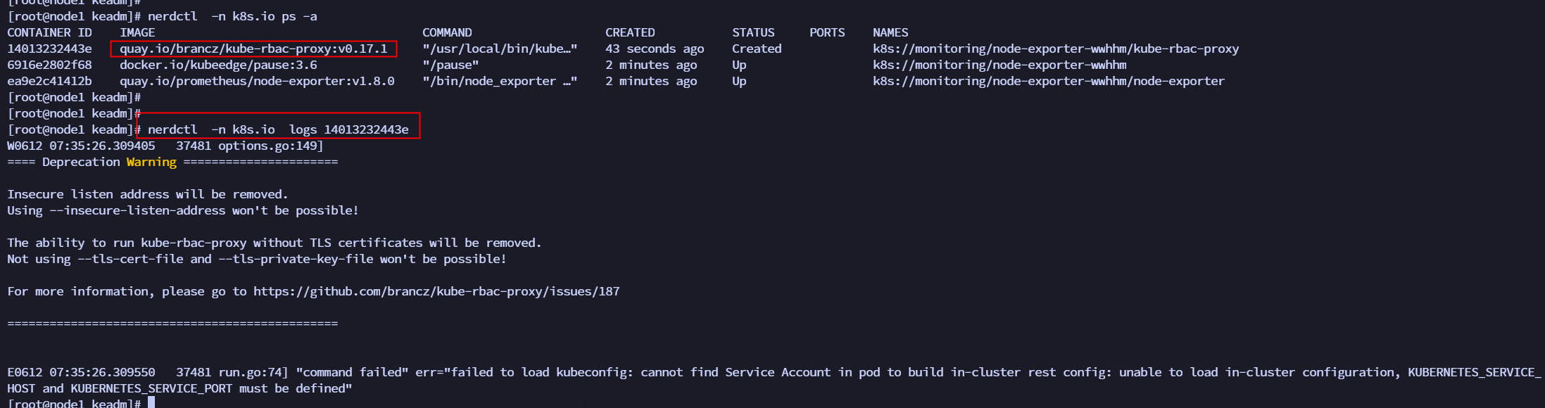Viewport: 1545px width, 408px height.
Task: Click the CREATED column header
Action: pyautogui.click(x=630, y=32)
